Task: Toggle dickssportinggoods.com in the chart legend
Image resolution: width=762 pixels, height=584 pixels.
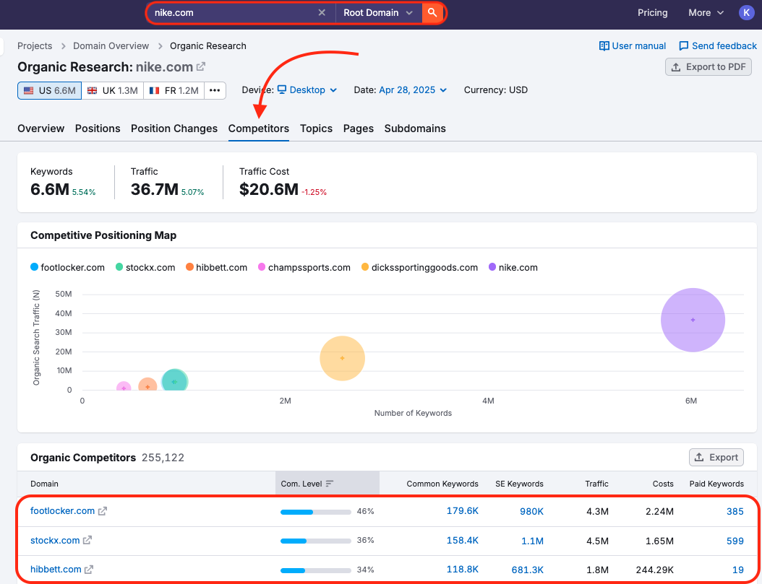Action: point(421,267)
